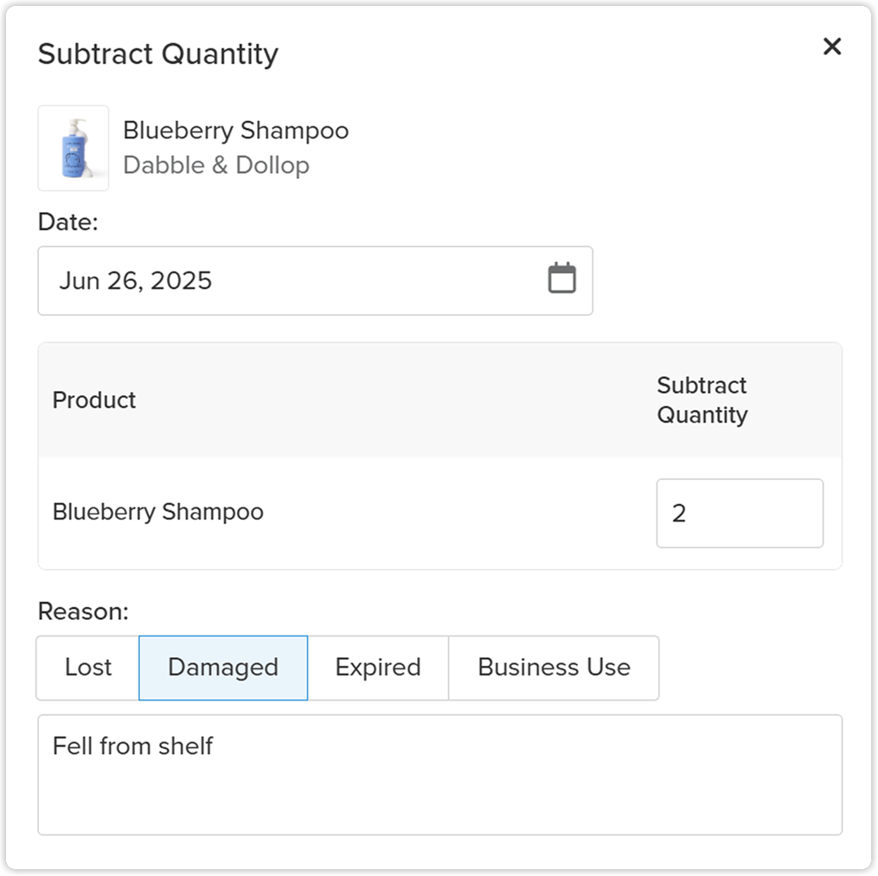The image size is (878, 876).
Task: Edit the date field showing Jun 26, 2025
Action: click(315, 280)
